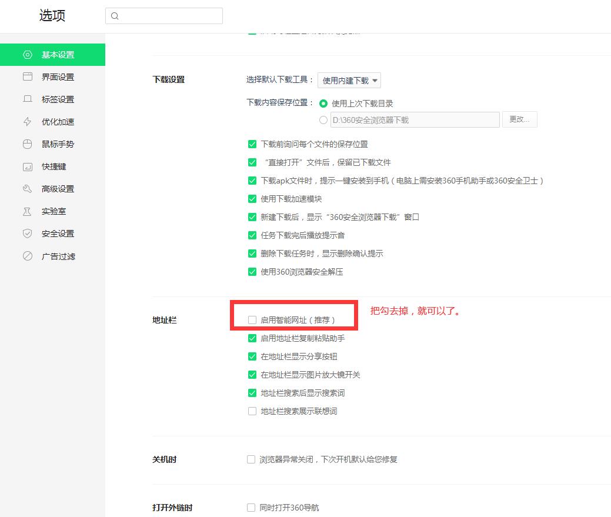This screenshot has width=611, height=517.
Task: Click the tab icon beside 标签设置
Action: [27, 99]
